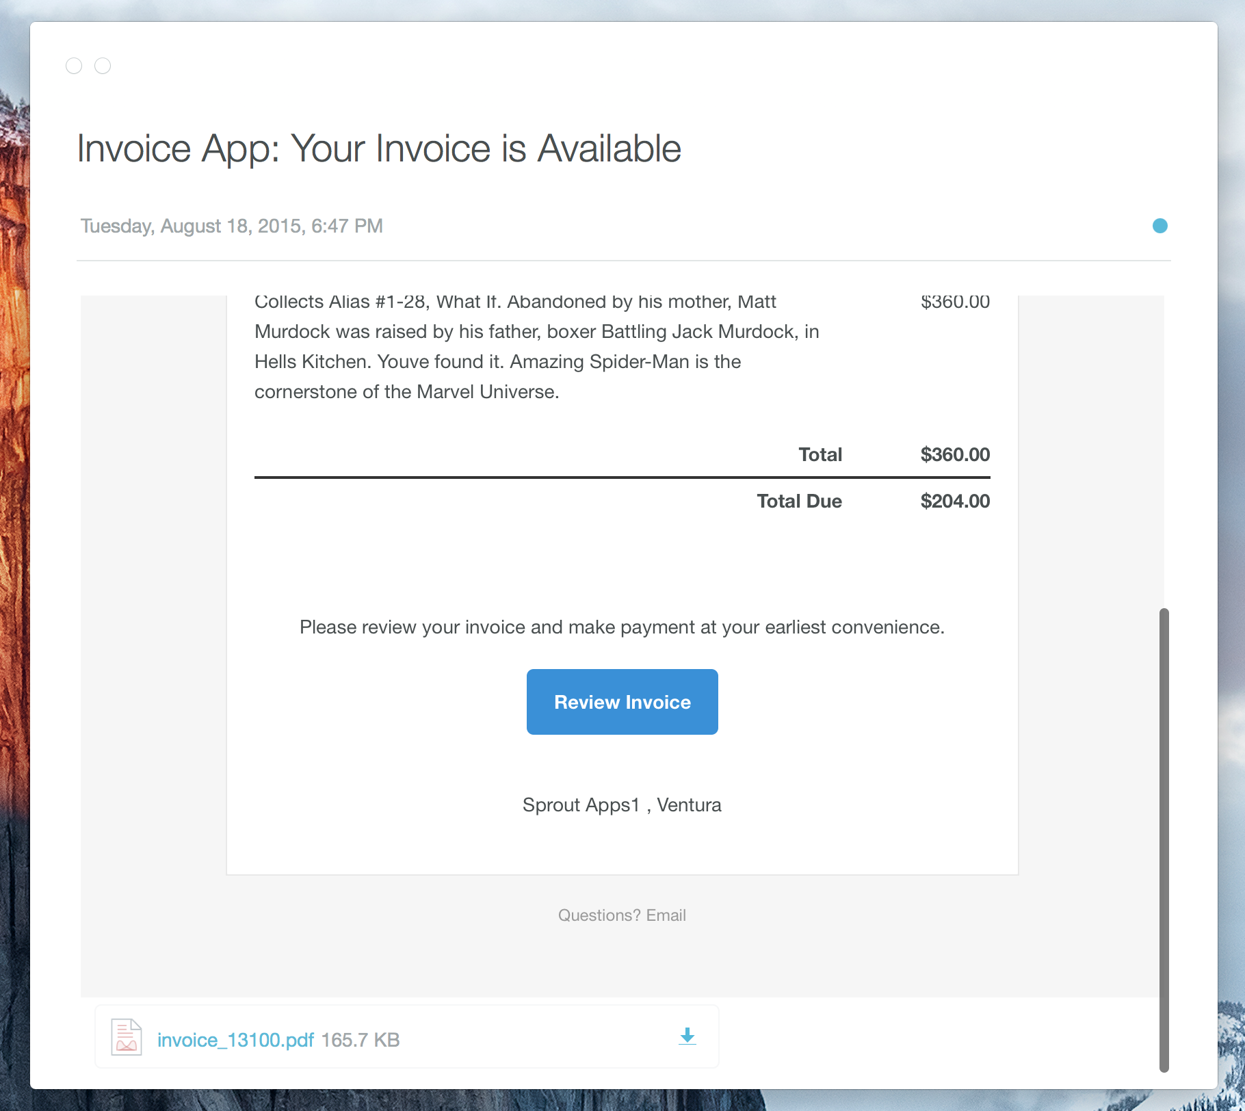The height and width of the screenshot is (1111, 1245).
Task: Open the invoice_13100.pdf attachment link
Action: click(235, 1040)
